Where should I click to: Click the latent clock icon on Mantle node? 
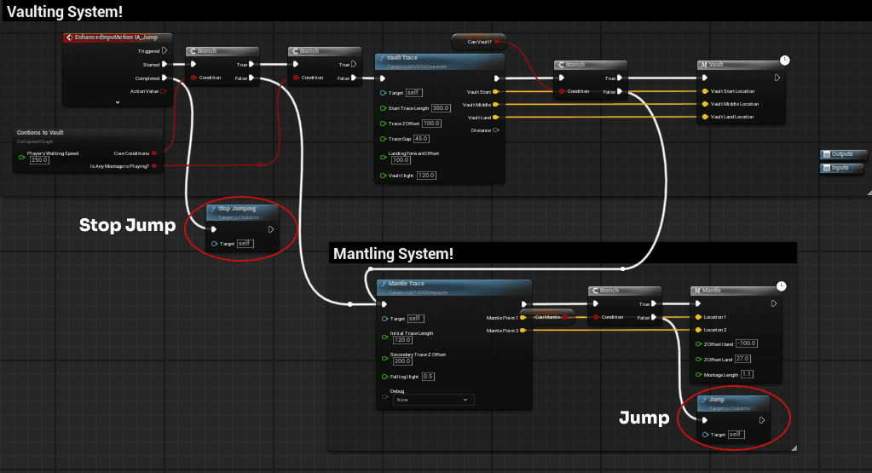783,286
